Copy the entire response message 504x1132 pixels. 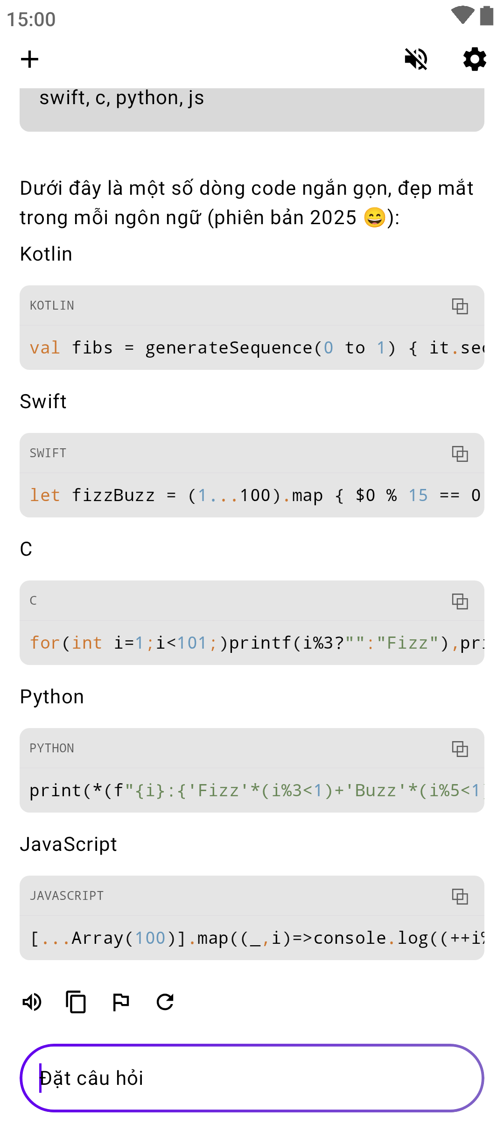tap(76, 1002)
